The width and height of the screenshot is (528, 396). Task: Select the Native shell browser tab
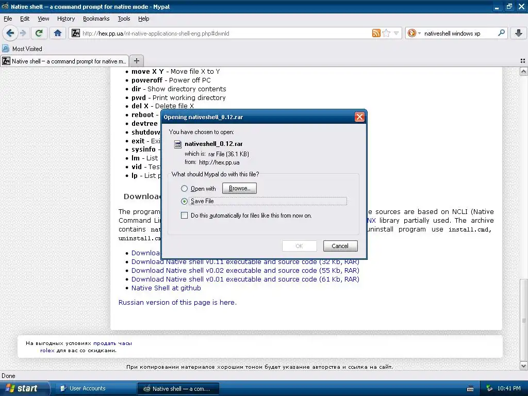[x=64, y=61]
